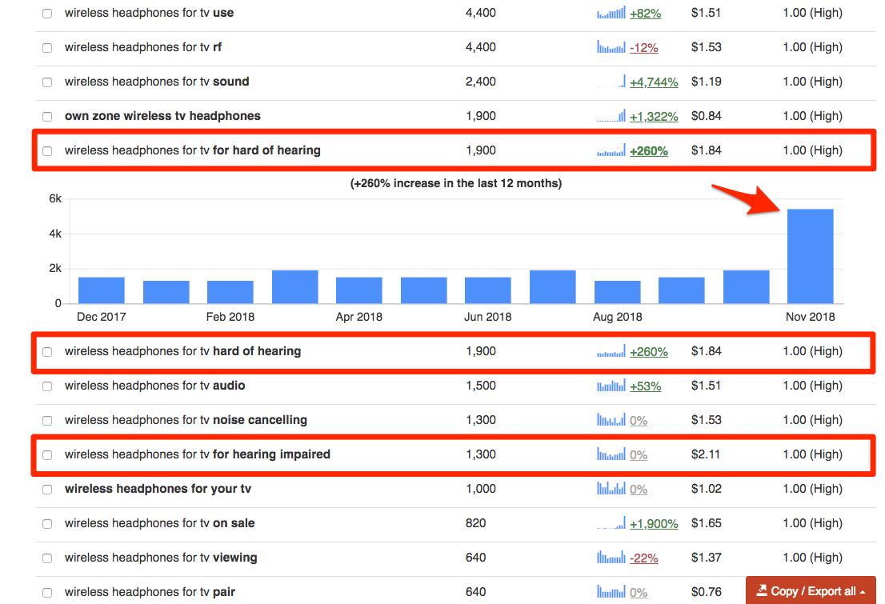Select the checkbox for "wireless headphones for tv use"
This screenshot has height=604, width=885.
[46, 13]
